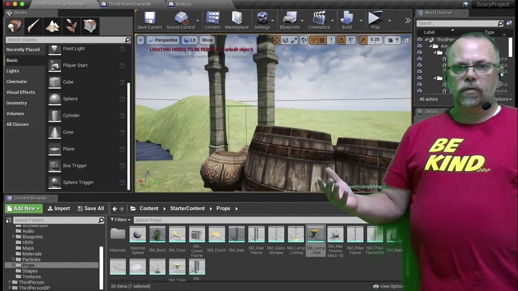This screenshot has width=518, height=291.
Task: Open the Play options dropdown arrow
Action: tap(389, 20)
